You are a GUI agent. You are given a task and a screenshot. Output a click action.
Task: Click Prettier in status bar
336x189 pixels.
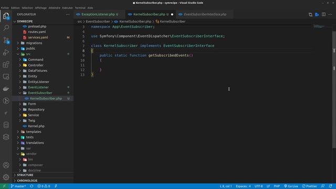pyautogui.click(x=309, y=186)
